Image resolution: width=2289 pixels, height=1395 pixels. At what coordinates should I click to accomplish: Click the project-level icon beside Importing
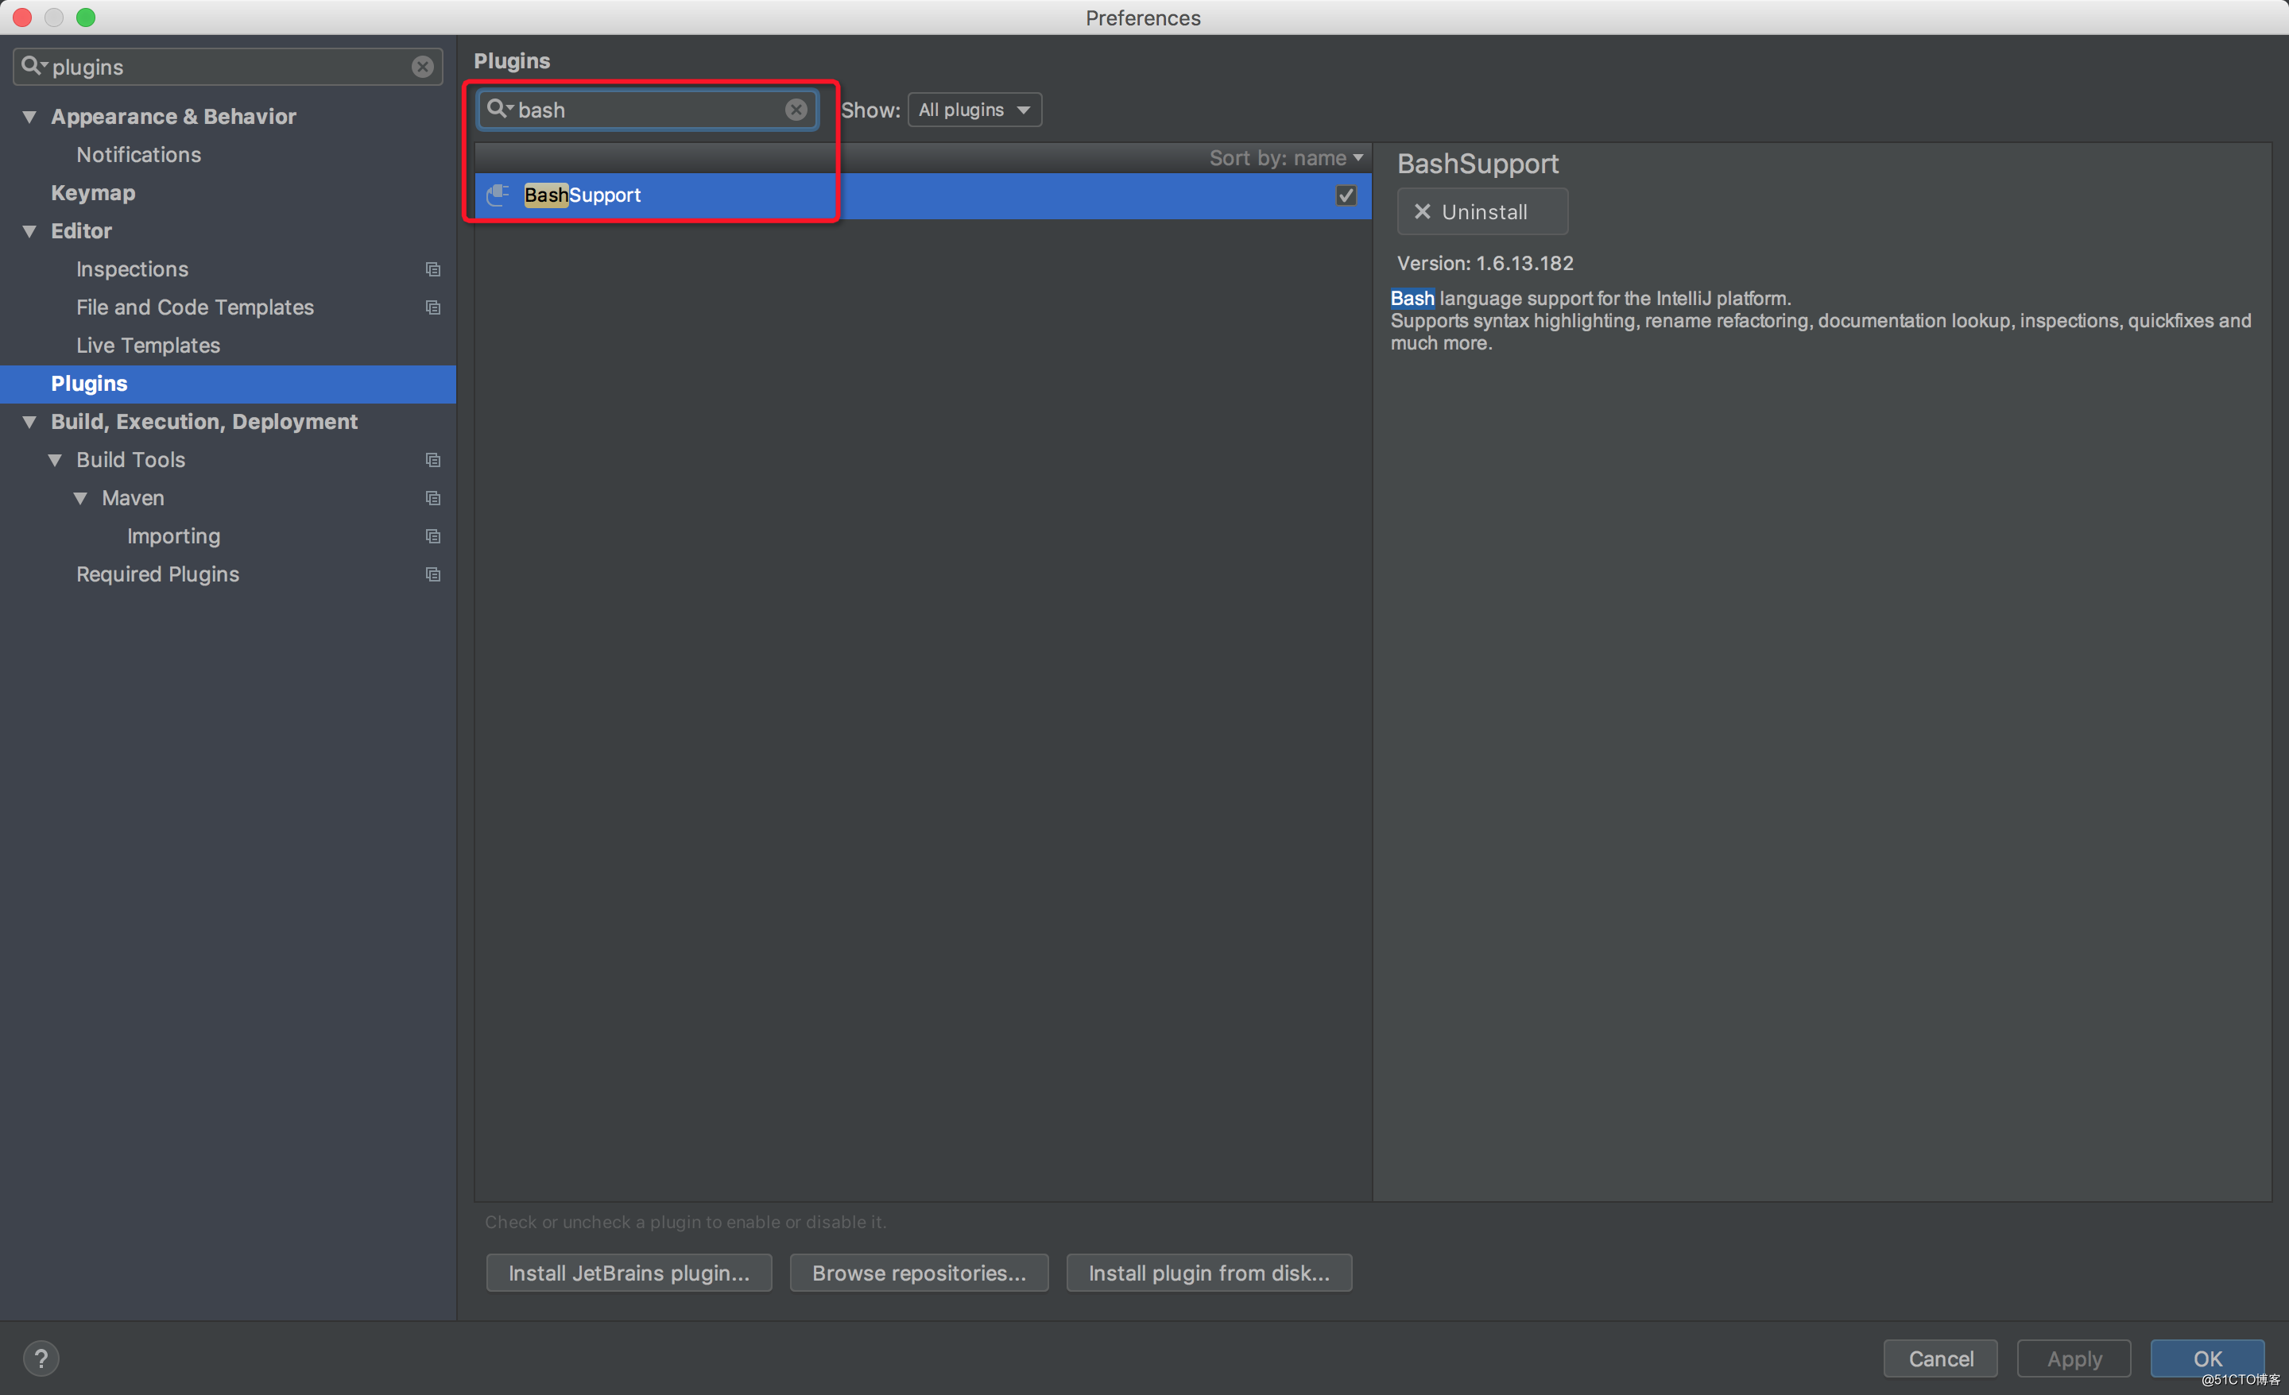point(433,536)
